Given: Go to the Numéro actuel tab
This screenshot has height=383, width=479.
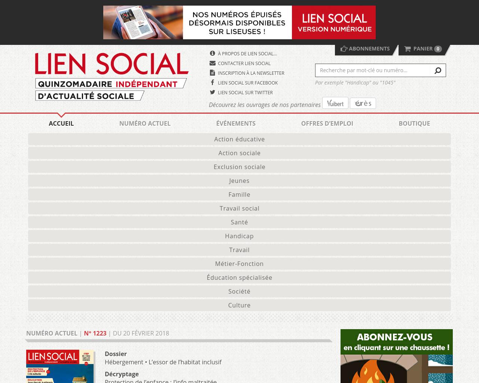Looking at the screenshot, I should pyautogui.click(x=145, y=123).
